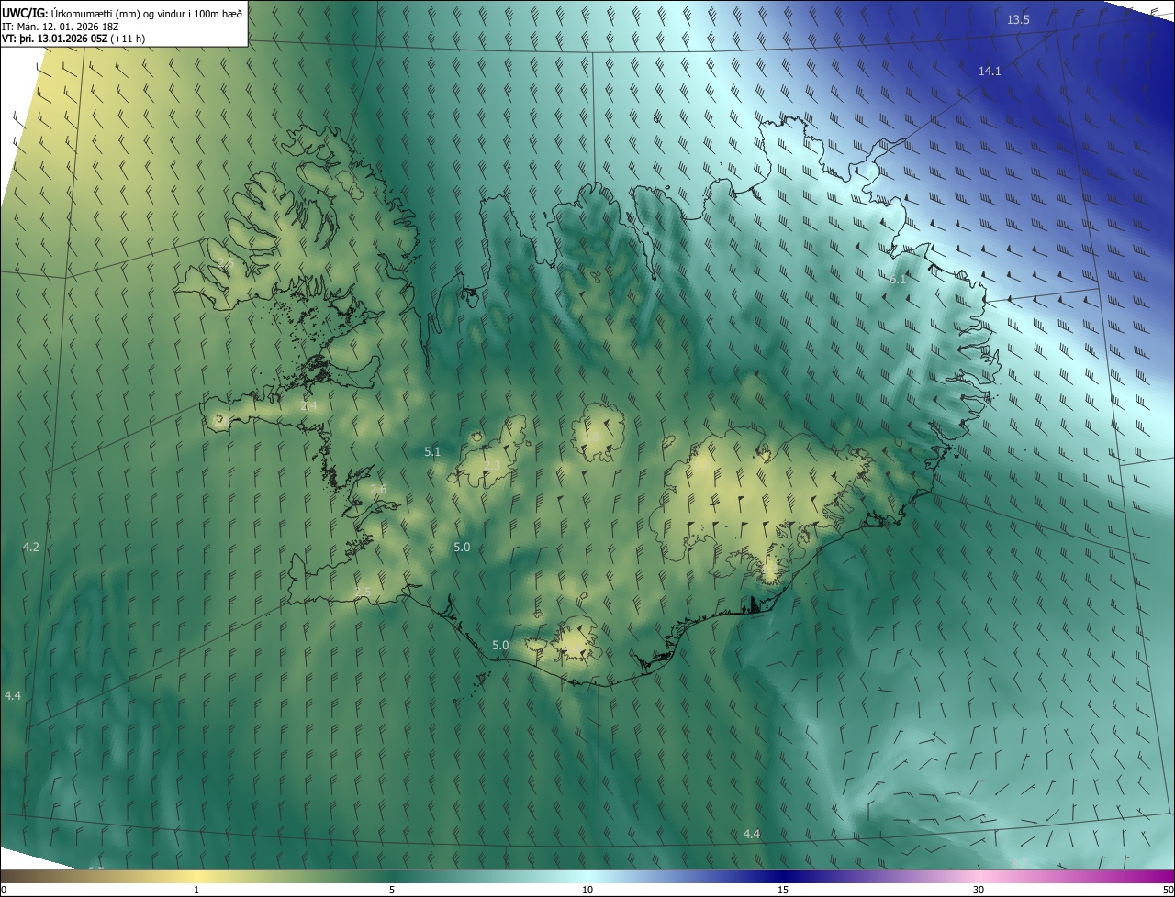Click the colour scale tick labelled 10

pos(587,890)
